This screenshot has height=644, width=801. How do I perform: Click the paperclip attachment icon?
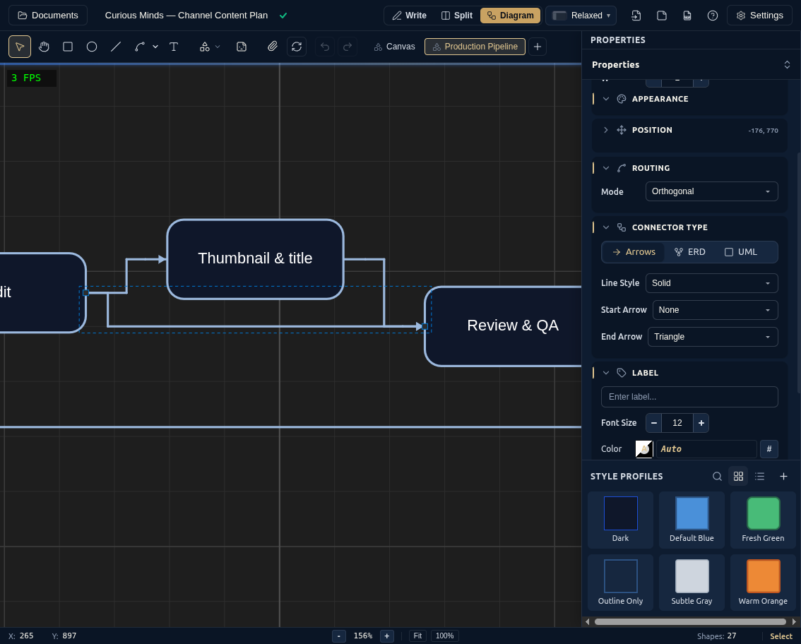point(272,47)
